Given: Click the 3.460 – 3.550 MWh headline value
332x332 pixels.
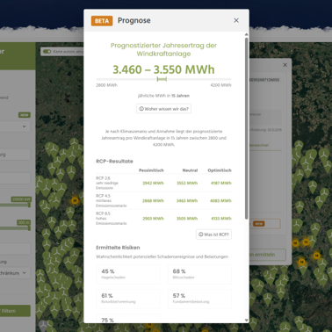Looking at the screenshot, I should 163,69.
